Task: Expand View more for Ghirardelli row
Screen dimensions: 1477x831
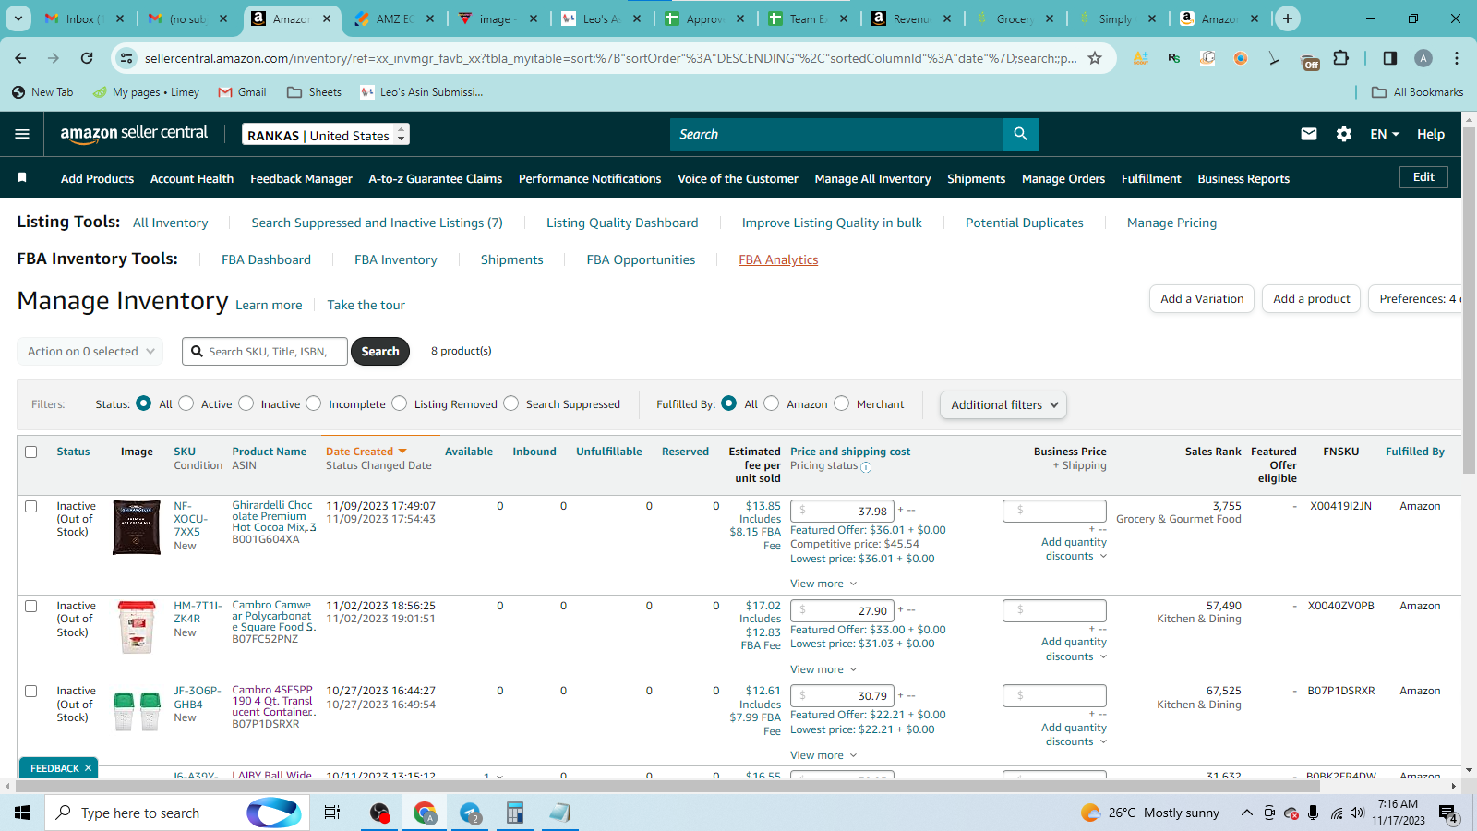Action: tap(823, 584)
